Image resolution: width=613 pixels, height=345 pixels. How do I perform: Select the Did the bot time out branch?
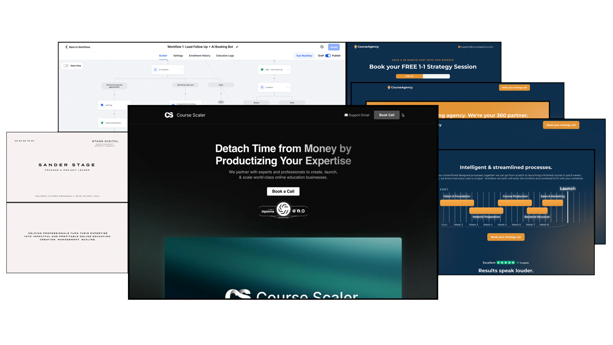tap(185, 85)
